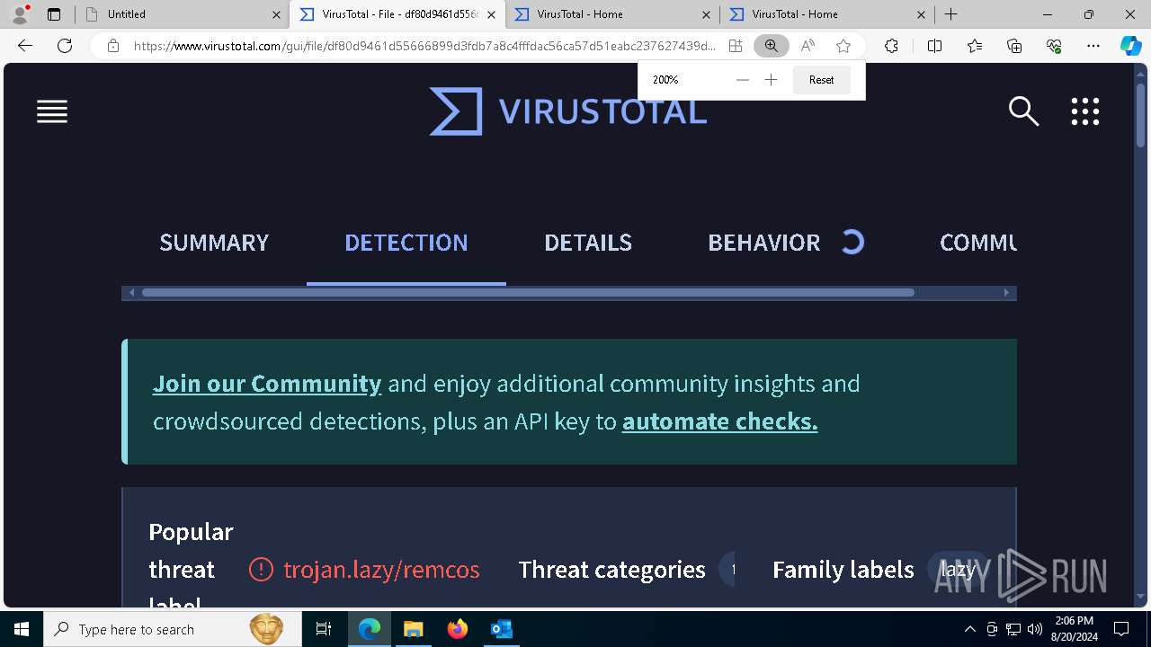The image size is (1151, 647).
Task: Click the address bar URL field
Action: [424, 46]
